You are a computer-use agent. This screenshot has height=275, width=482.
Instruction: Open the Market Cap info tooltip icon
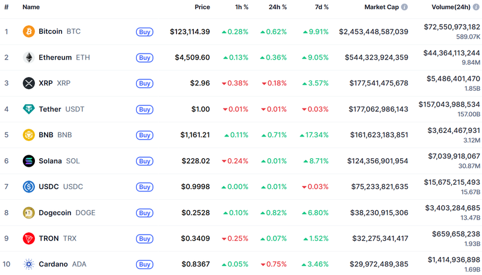pos(404,7)
